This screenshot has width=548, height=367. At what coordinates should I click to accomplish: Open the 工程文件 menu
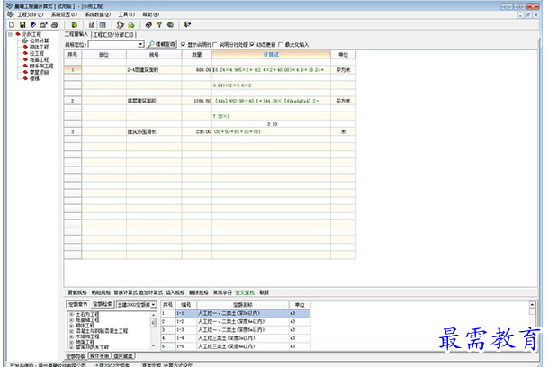tap(30, 14)
